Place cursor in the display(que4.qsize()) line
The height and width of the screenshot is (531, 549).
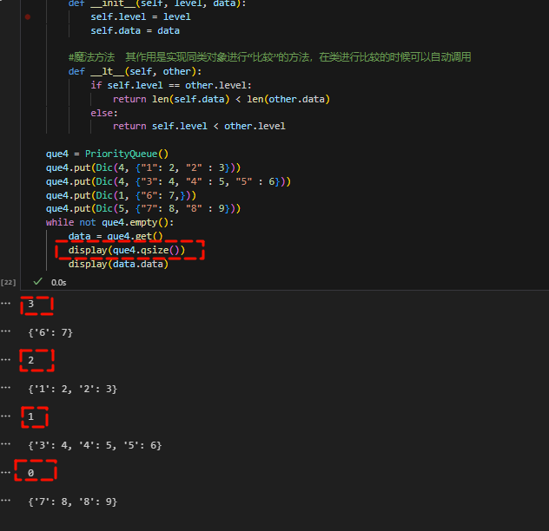(x=127, y=250)
